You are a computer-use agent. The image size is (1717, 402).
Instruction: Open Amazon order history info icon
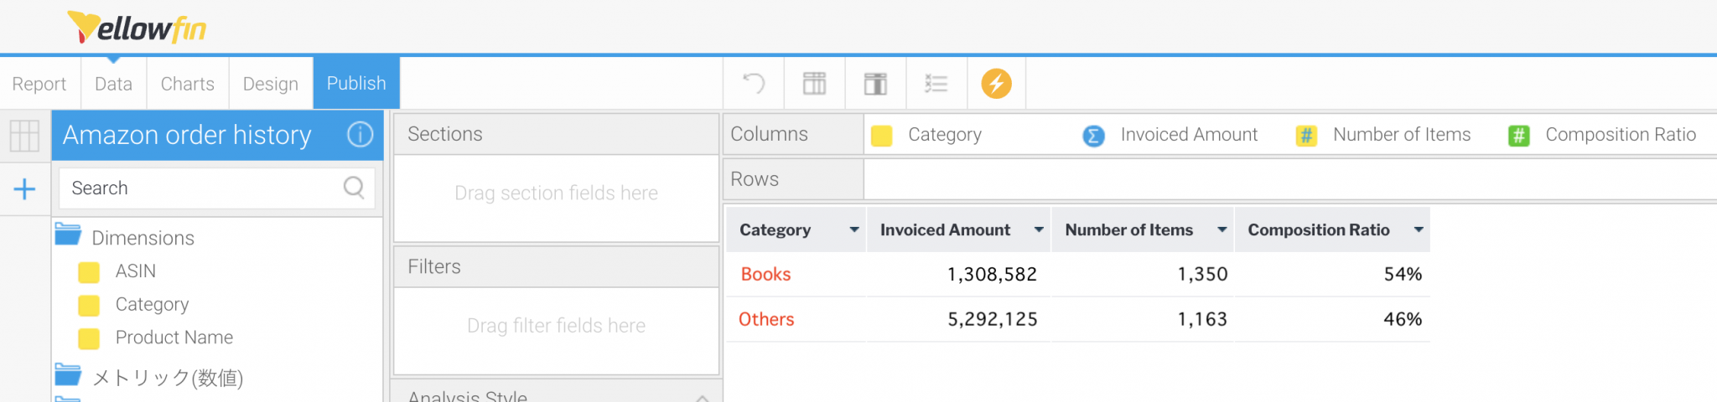click(x=360, y=134)
